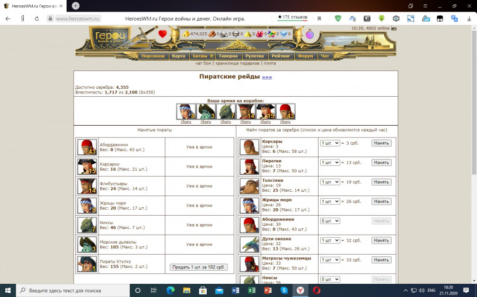Open Skype from the taskbar
Screen dimensions: 477x297
click(284, 290)
